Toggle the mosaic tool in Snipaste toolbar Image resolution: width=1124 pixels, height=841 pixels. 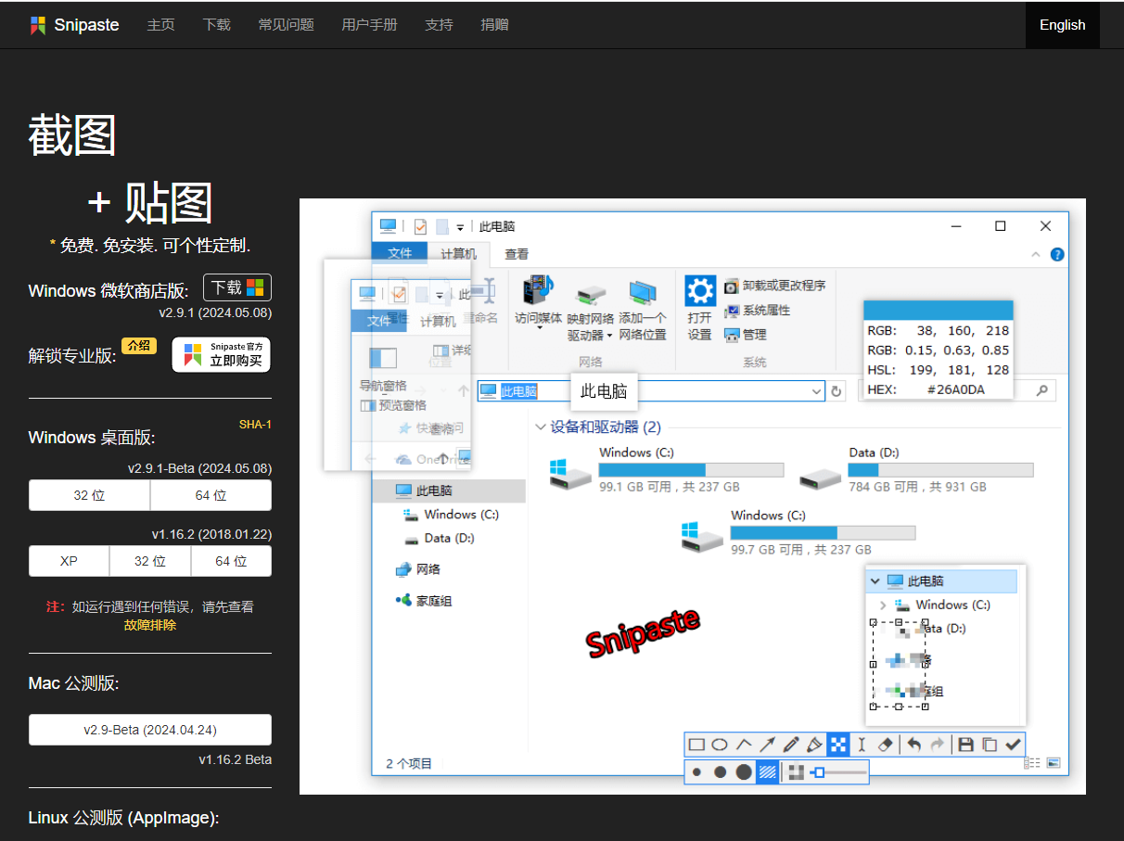point(838,745)
